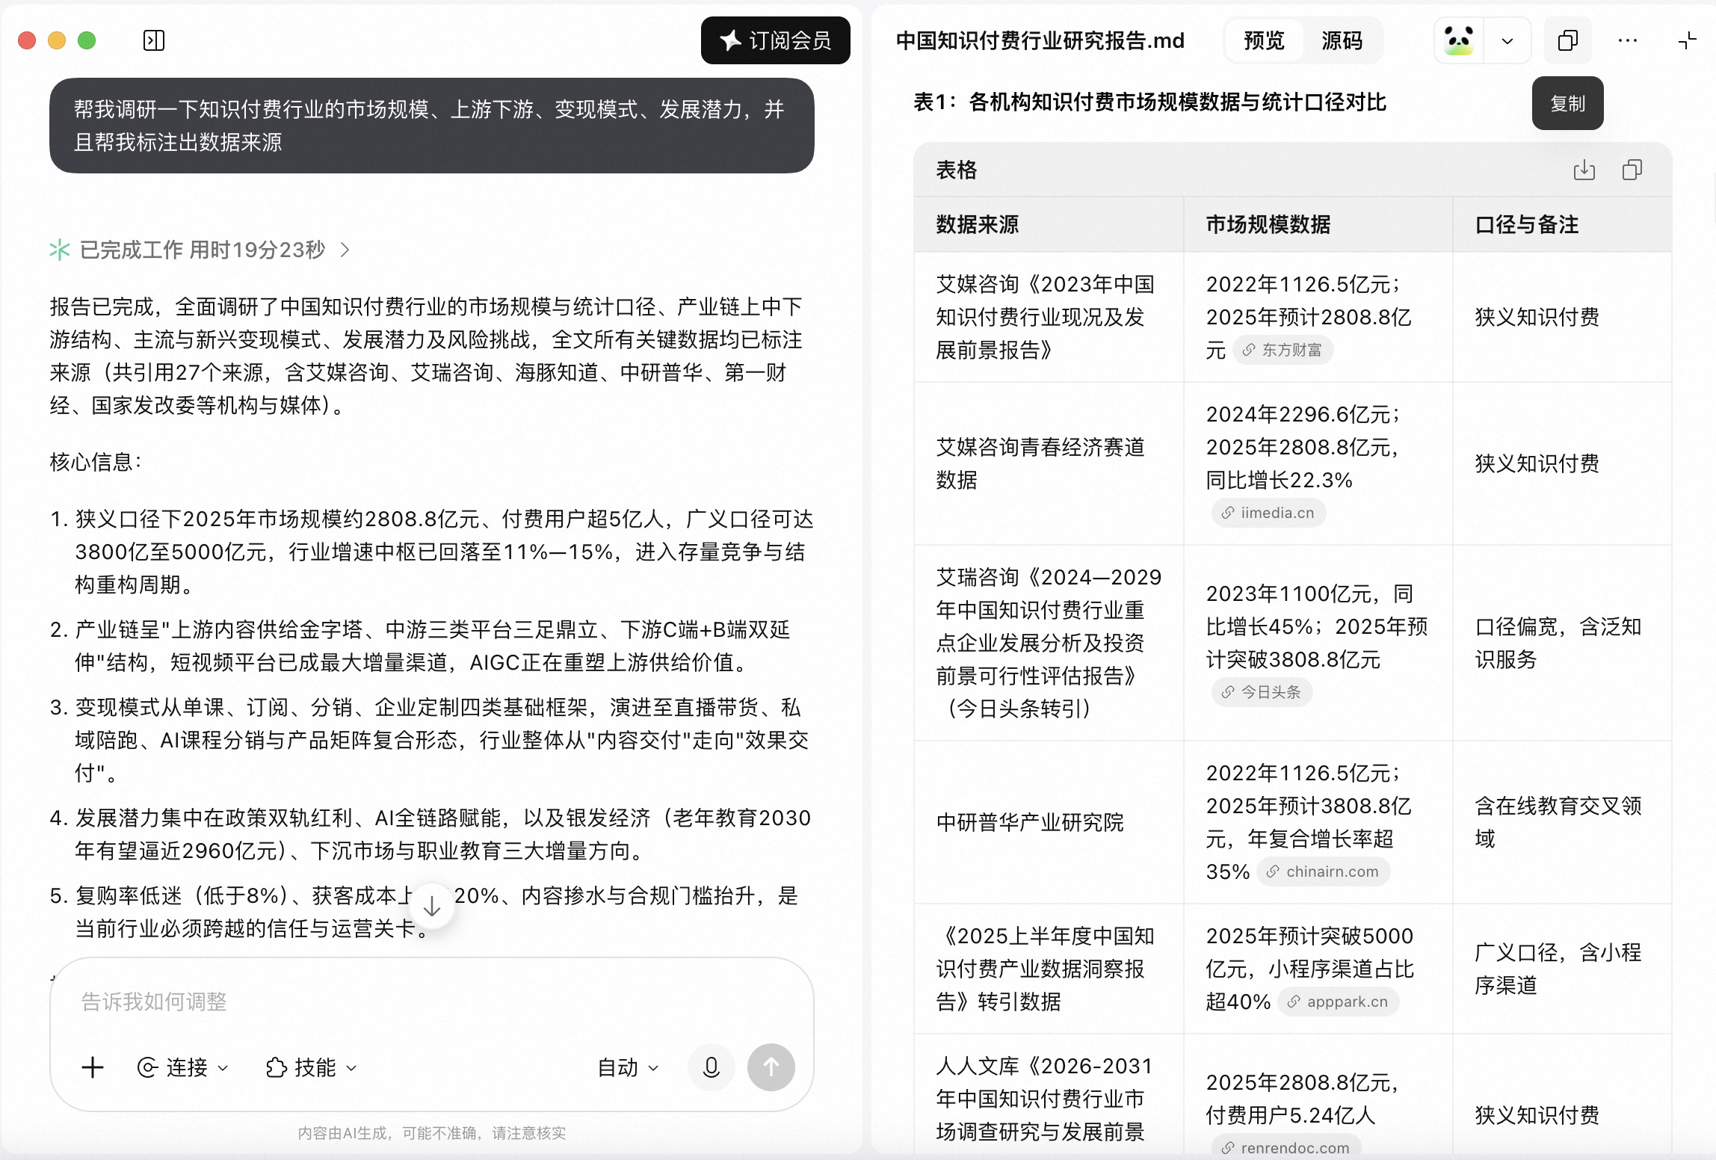Screen dimensions: 1716x1160
Task: Click the 市场规模数据 column header
Action: tap(1318, 224)
